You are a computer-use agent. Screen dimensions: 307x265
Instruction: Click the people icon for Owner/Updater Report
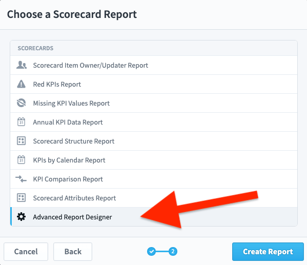tap(22, 65)
